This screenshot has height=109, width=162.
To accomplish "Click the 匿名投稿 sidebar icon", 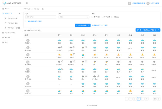I will point(3,38).
